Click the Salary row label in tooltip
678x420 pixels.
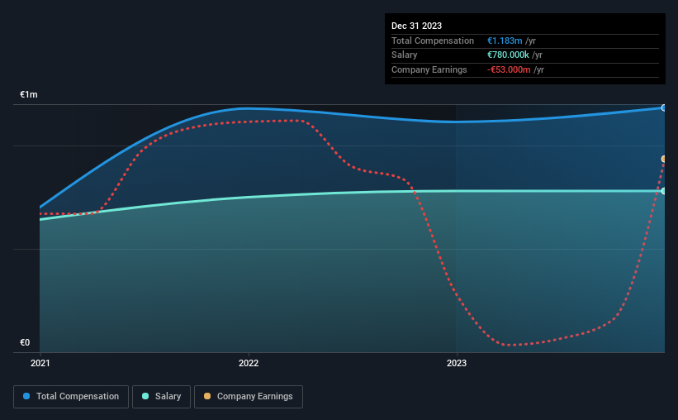coord(405,55)
